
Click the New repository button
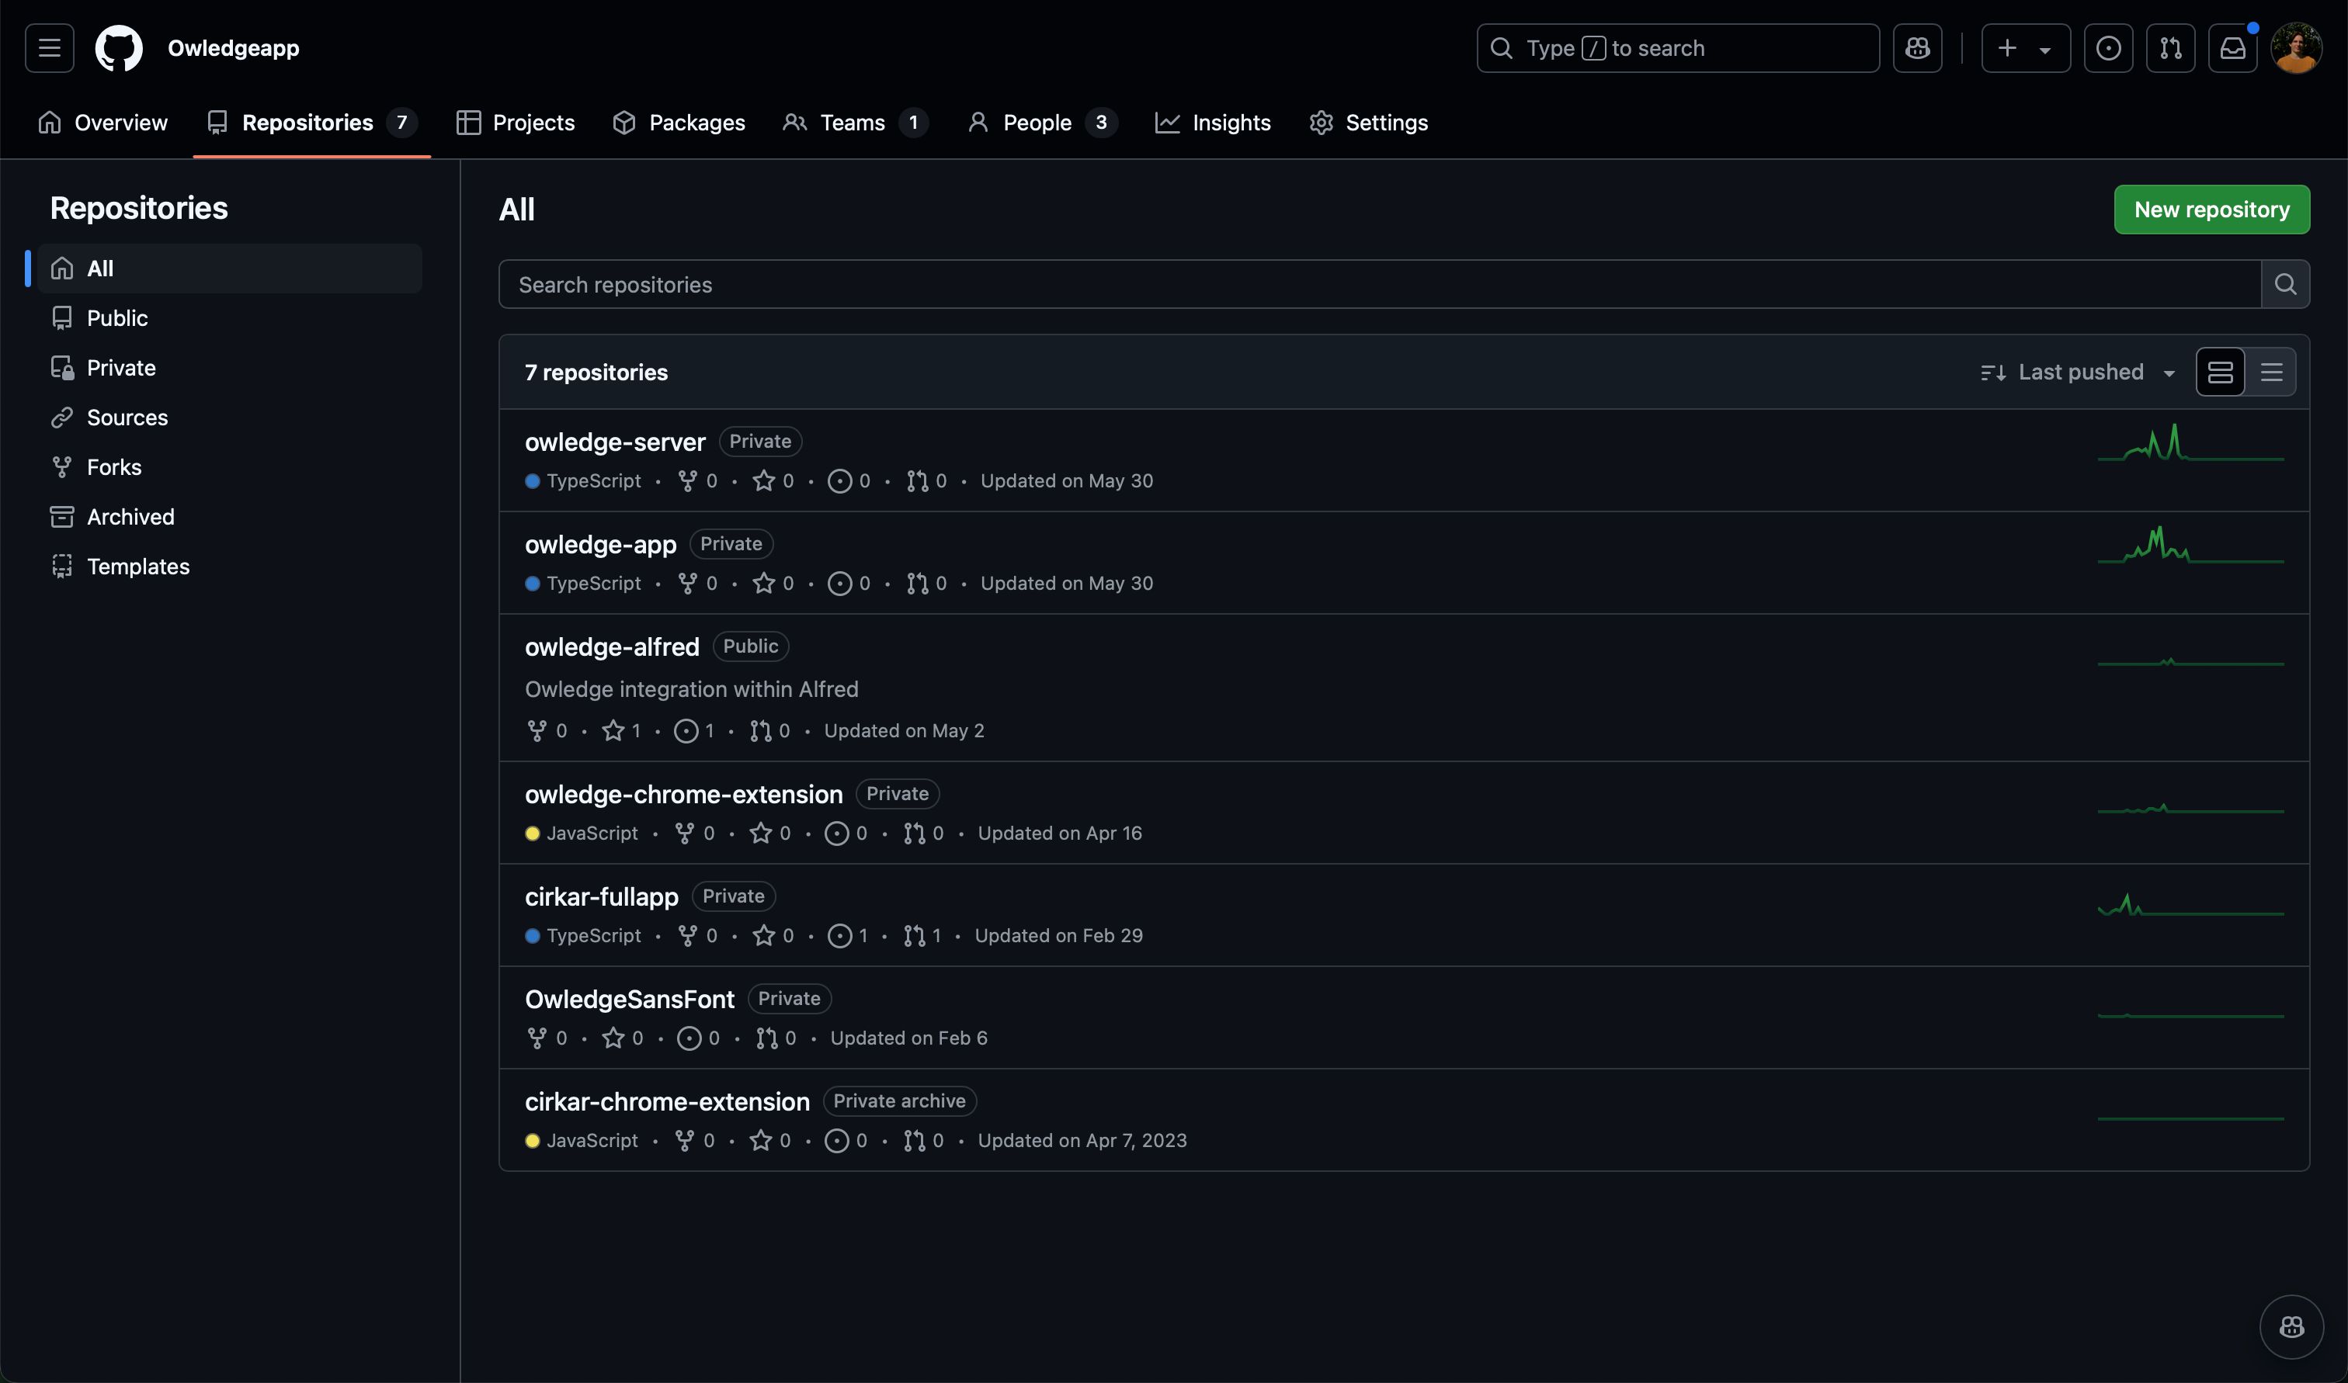[2211, 209]
